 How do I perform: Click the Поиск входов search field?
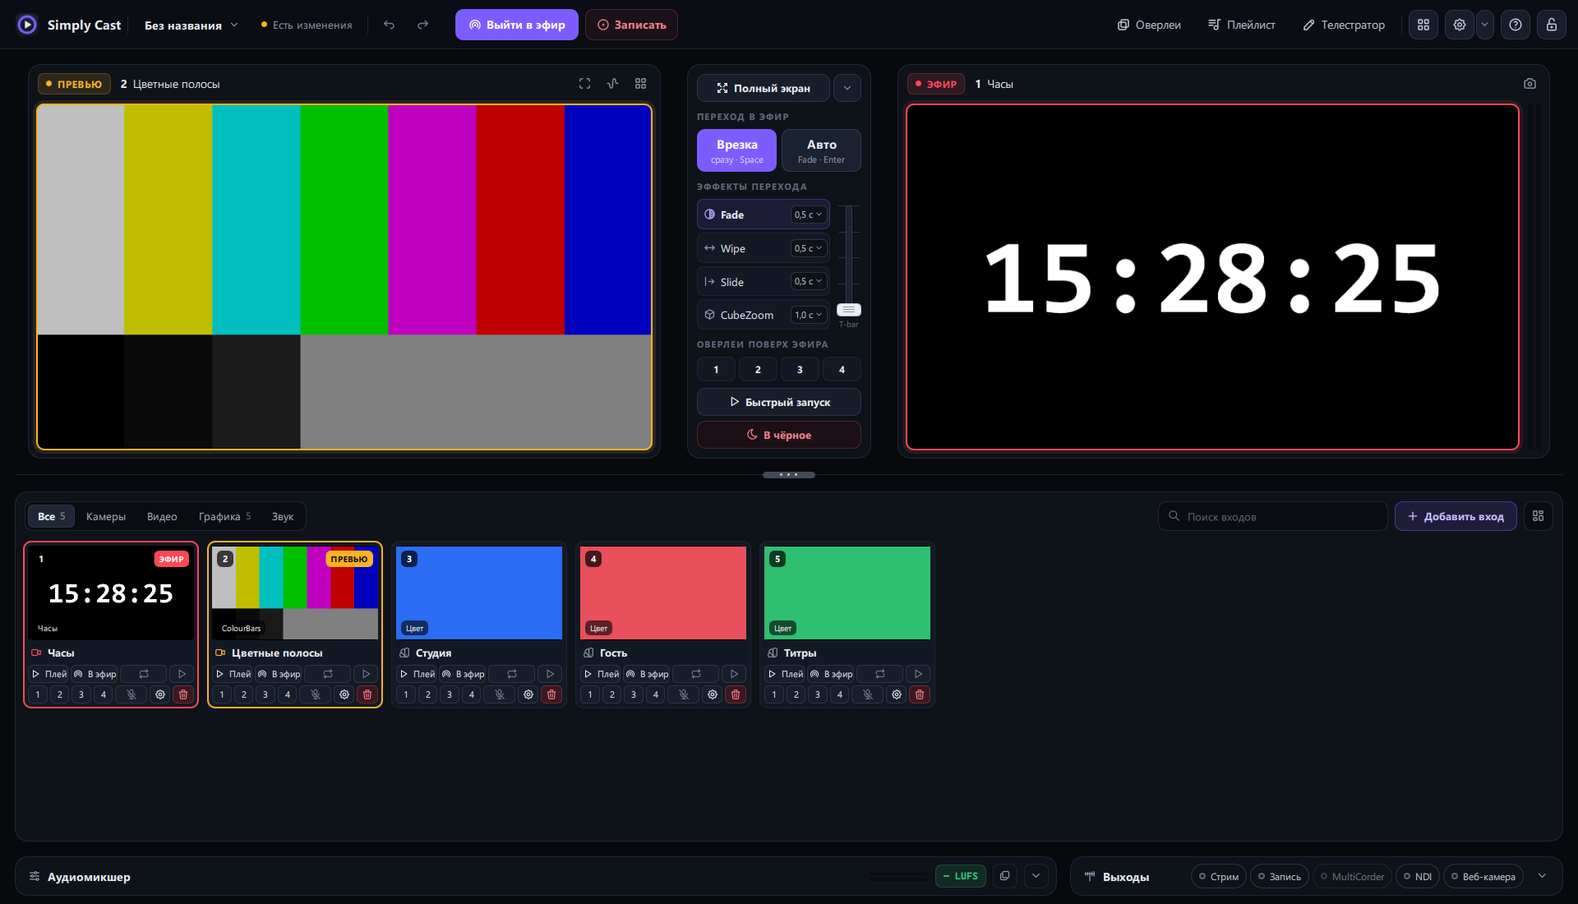coord(1273,516)
